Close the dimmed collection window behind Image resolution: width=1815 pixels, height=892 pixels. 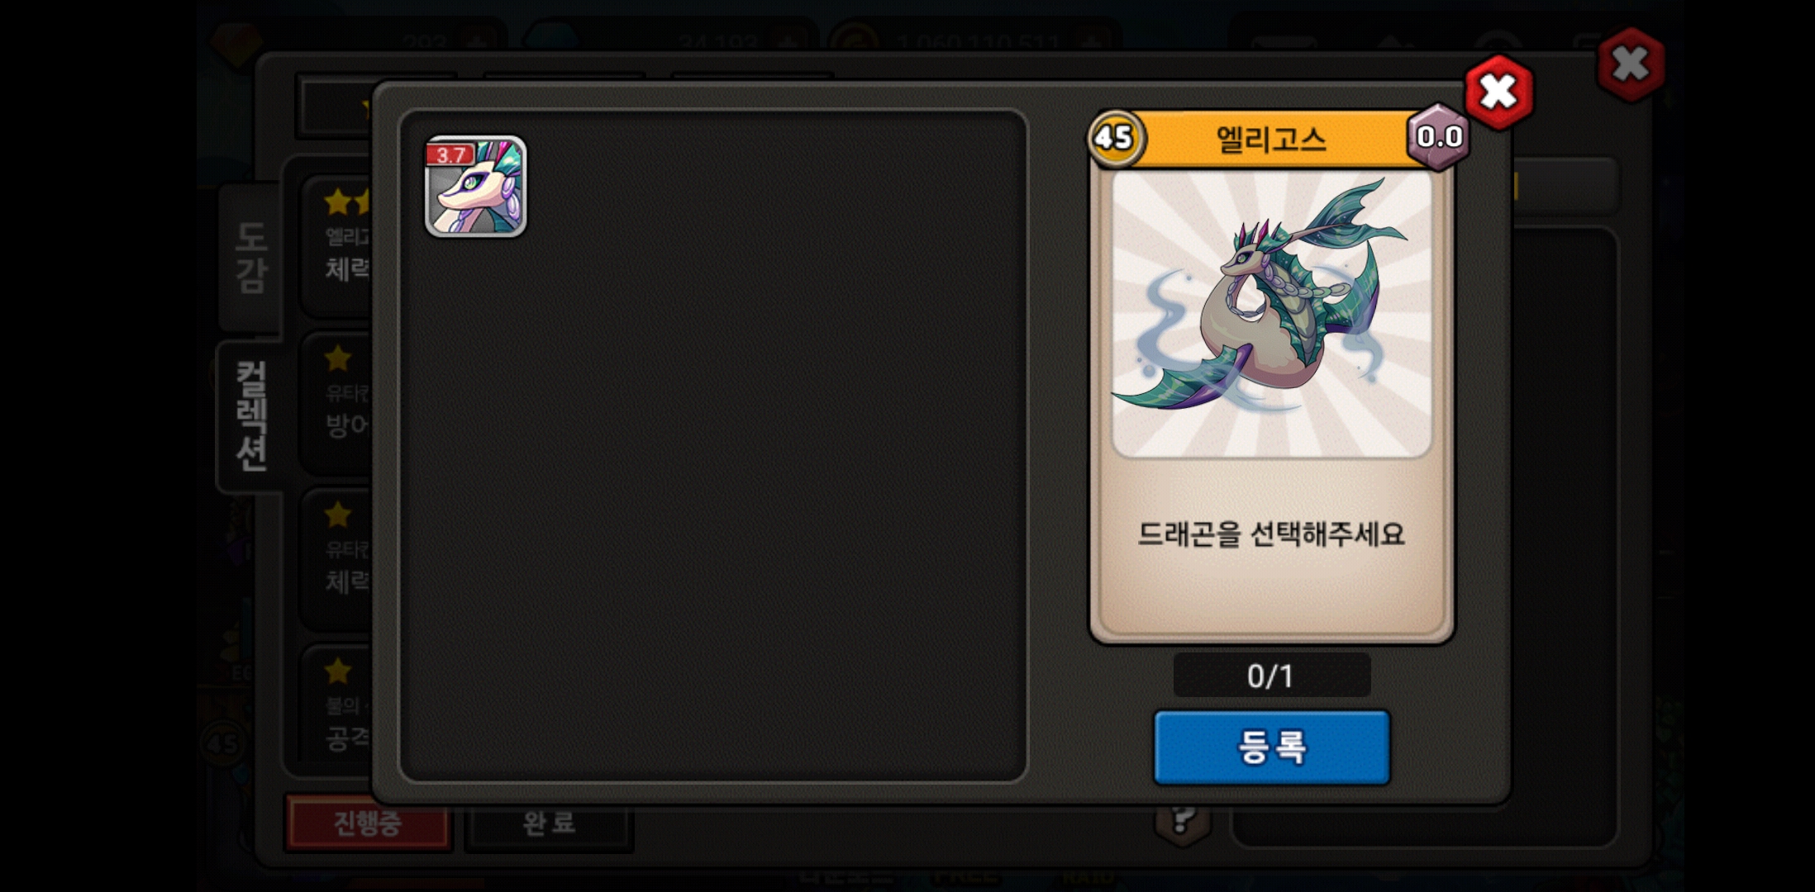pyautogui.click(x=1630, y=64)
